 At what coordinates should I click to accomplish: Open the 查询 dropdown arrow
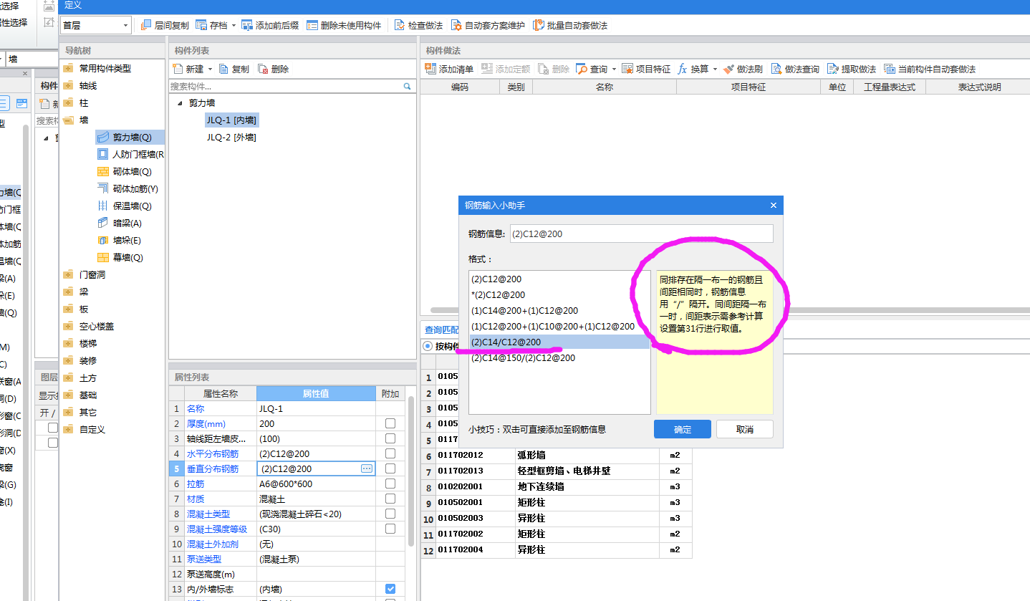pyautogui.click(x=614, y=69)
